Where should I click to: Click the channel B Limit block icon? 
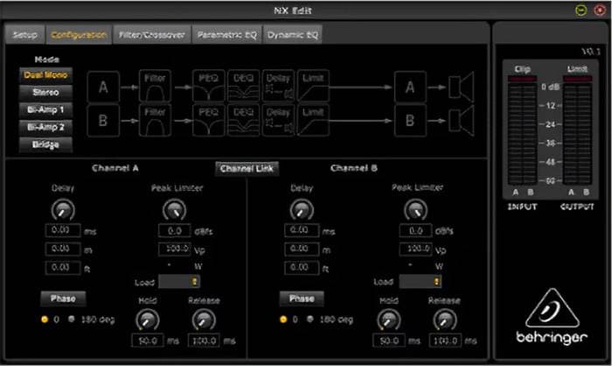(312, 117)
